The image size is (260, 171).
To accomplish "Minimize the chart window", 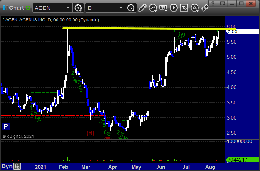I will [x=232, y=3].
